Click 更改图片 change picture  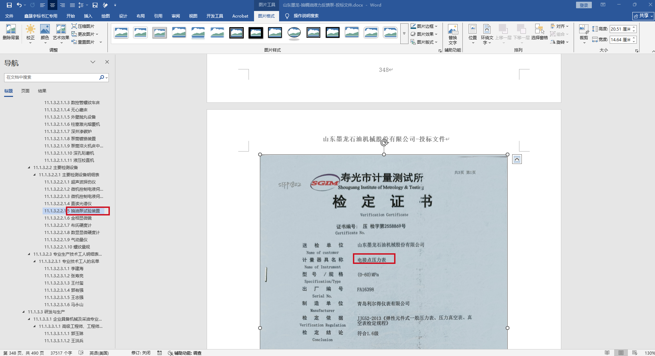tap(85, 34)
